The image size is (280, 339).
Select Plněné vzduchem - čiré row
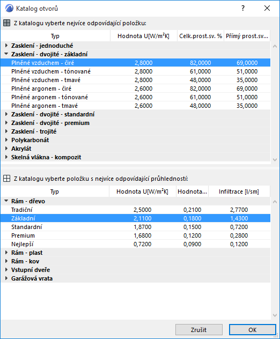[x=135, y=63]
